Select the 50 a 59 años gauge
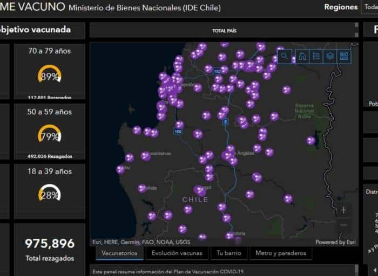The image size is (378, 276). (49, 134)
